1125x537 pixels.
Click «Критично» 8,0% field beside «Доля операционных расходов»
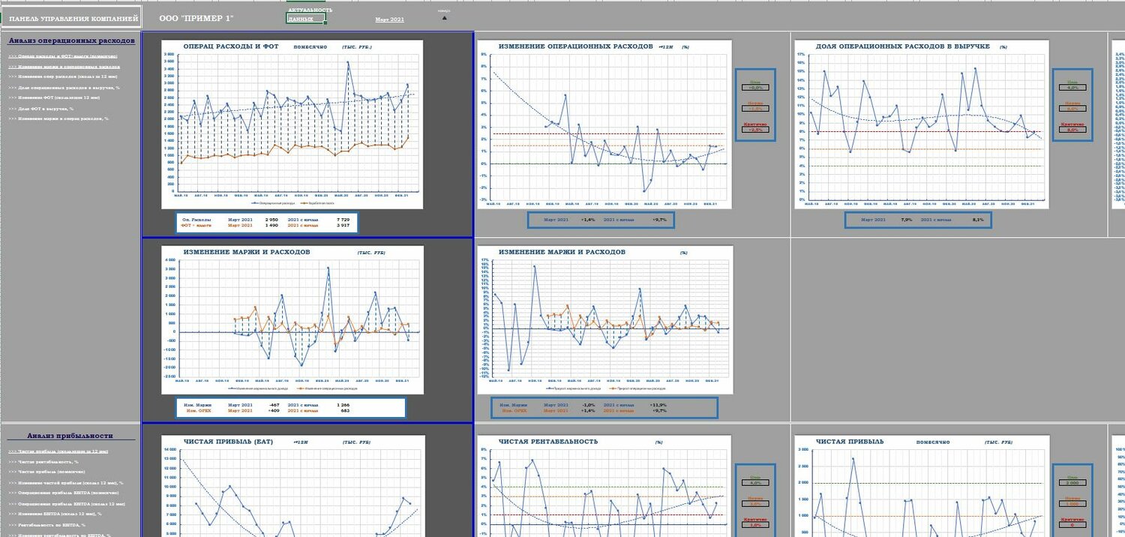(x=1072, y=130)
